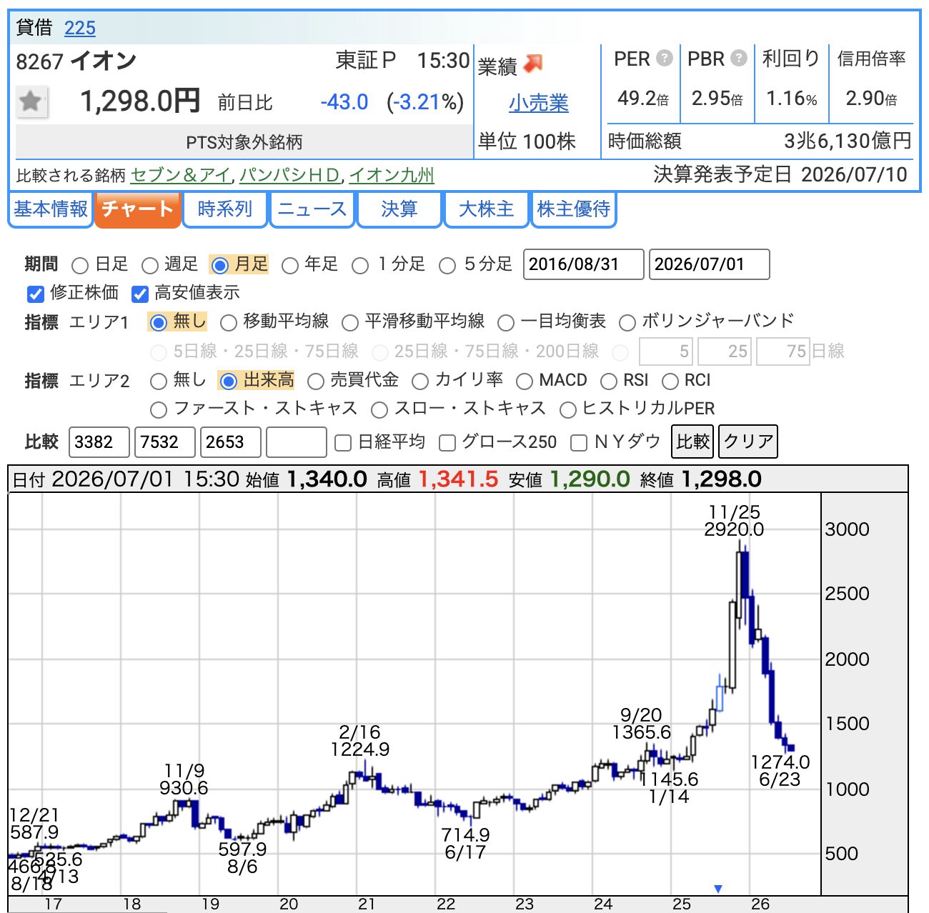Open the PBR help question mark

pyautogui.click(x=739, y=58)
